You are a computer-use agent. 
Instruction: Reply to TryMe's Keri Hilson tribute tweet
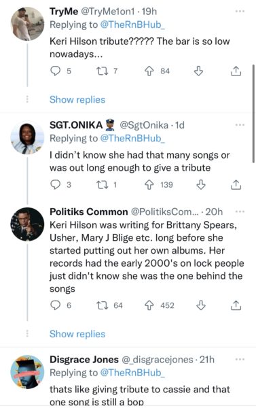55,71
